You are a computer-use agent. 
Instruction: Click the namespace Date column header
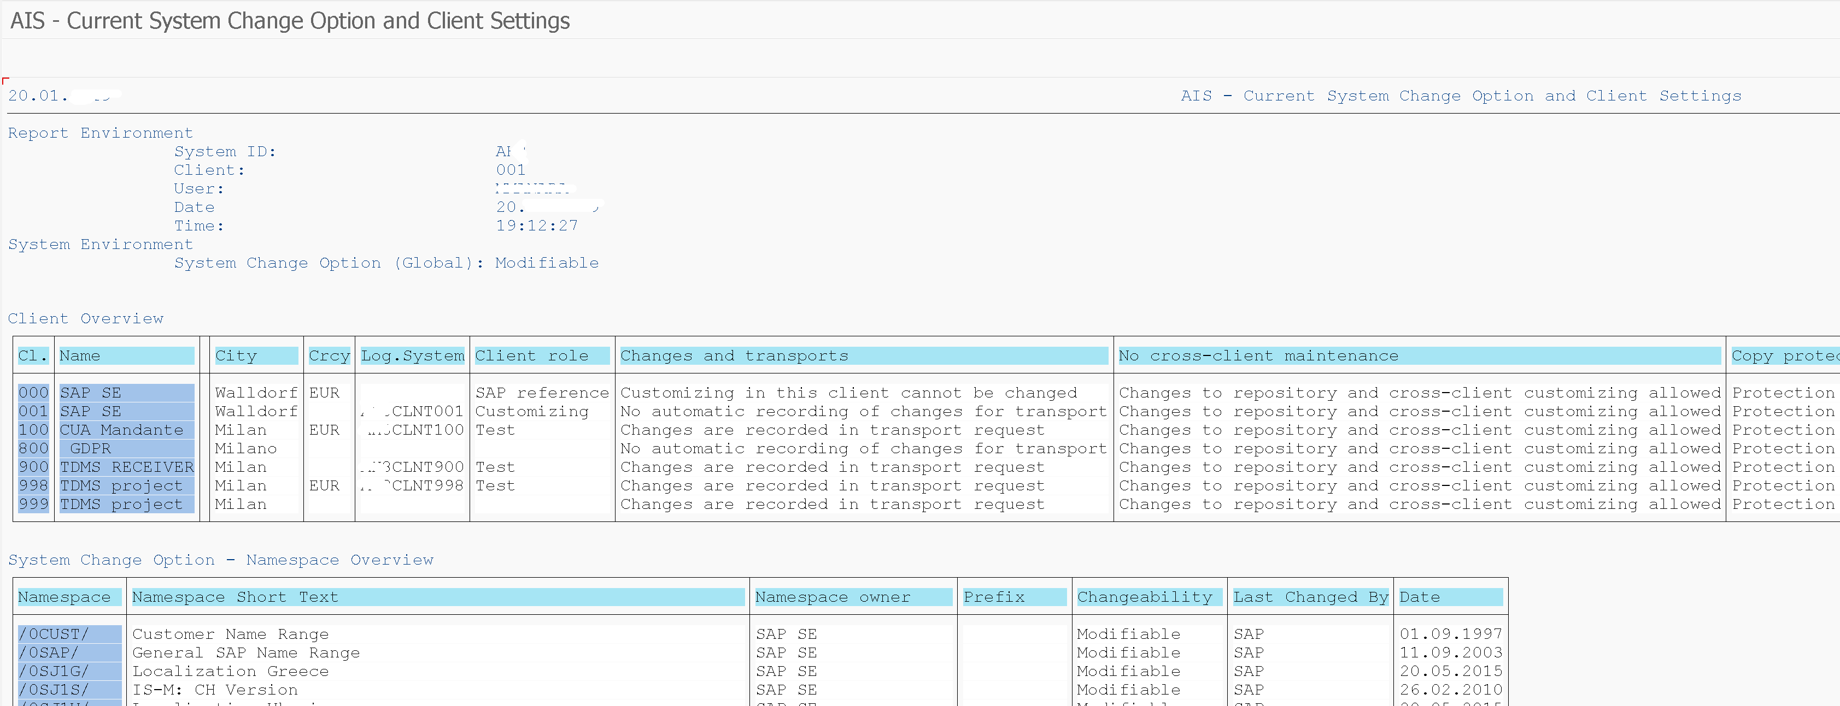click(1451, 597)
